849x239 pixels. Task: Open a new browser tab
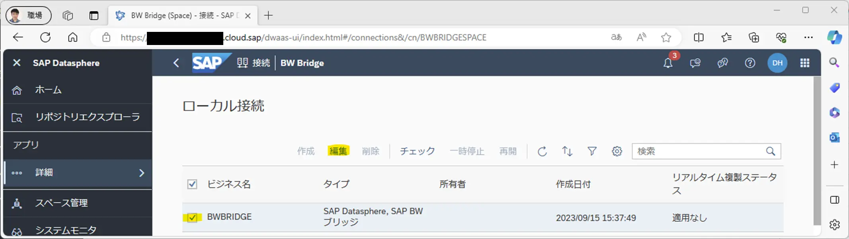[268, 16]
